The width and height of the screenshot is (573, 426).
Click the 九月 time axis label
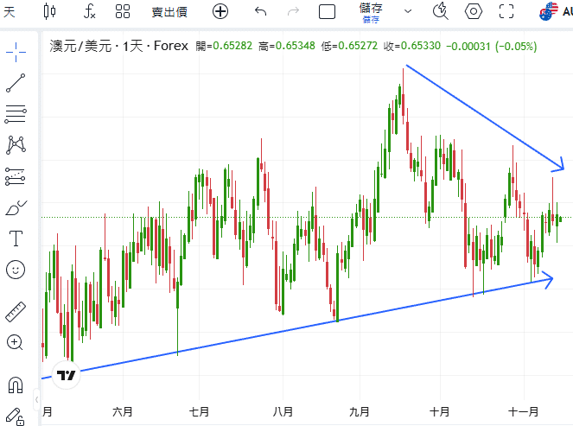[x=360, y=412]
